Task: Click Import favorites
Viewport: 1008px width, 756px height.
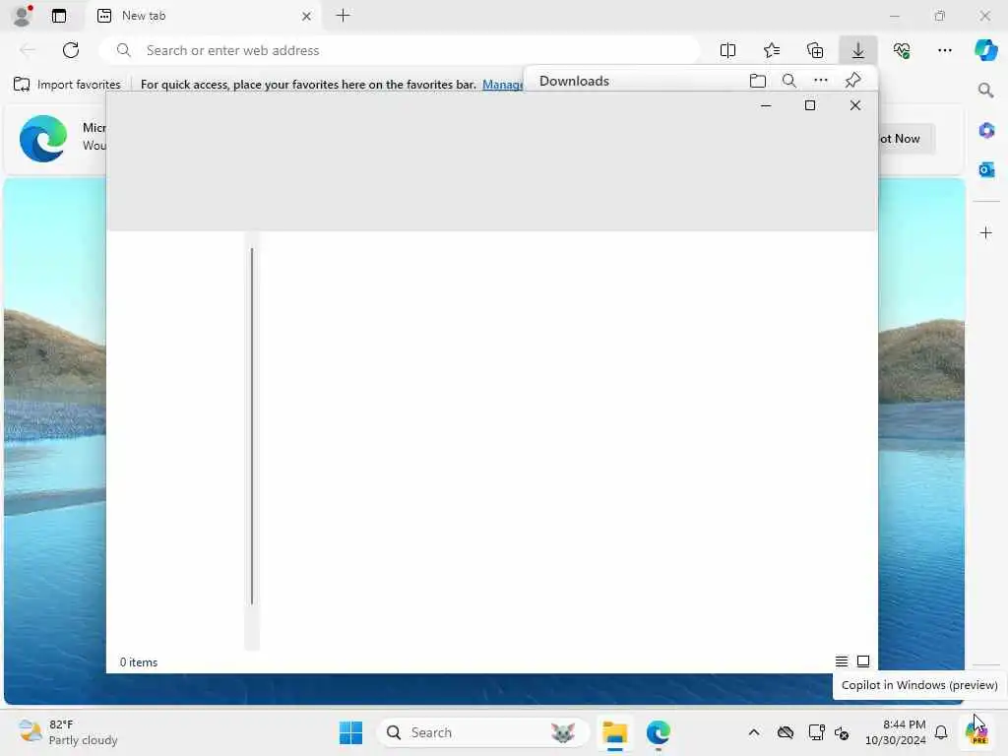Action: pyautogui.click(x=67, y=85)
